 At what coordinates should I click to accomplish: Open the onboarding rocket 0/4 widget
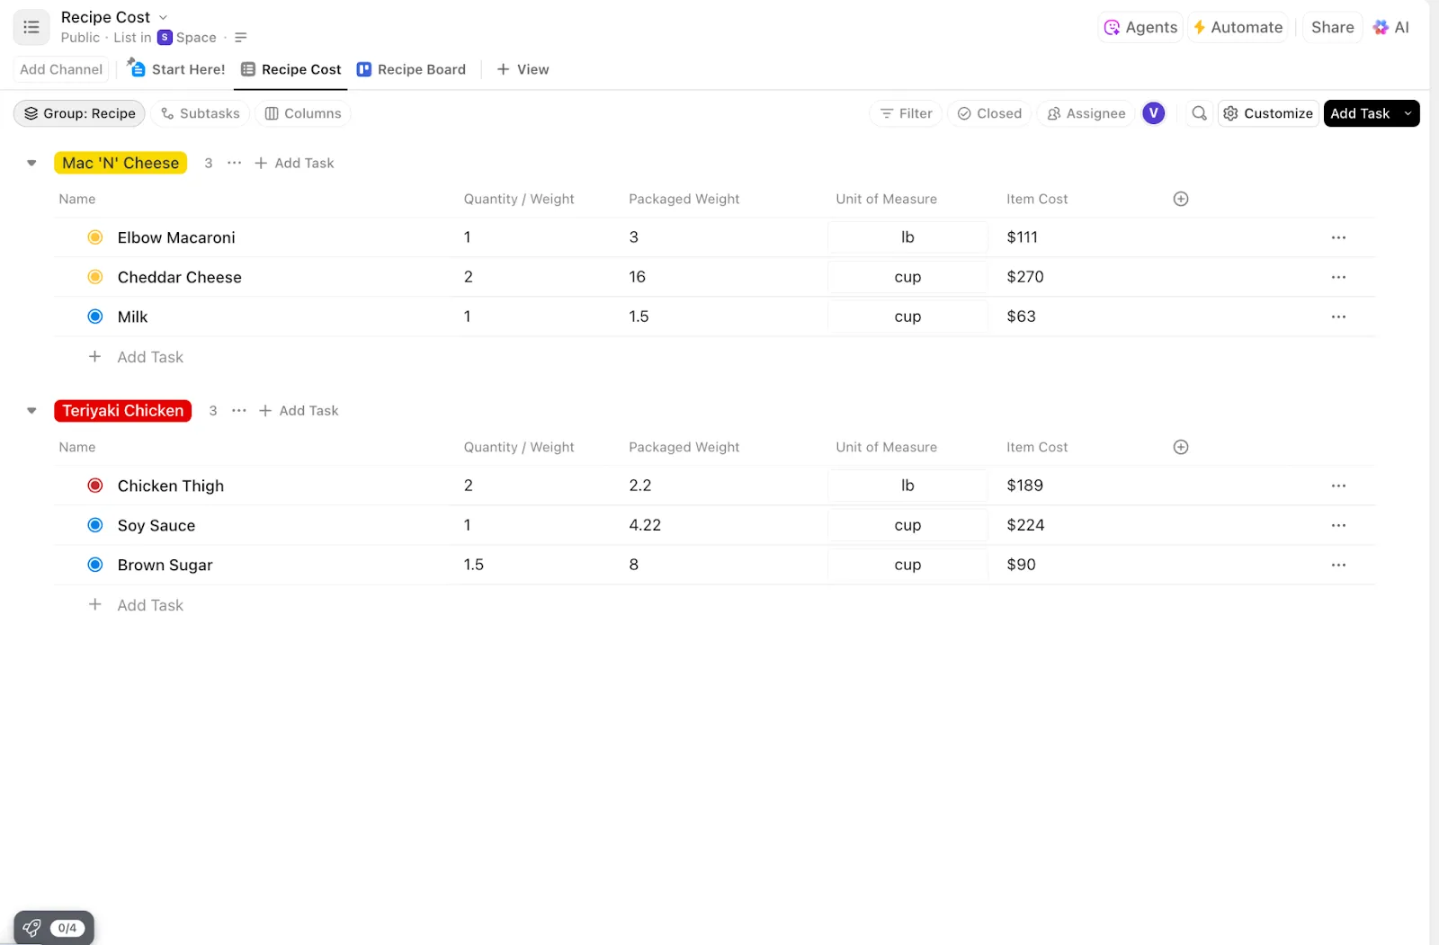click(54, 928)
